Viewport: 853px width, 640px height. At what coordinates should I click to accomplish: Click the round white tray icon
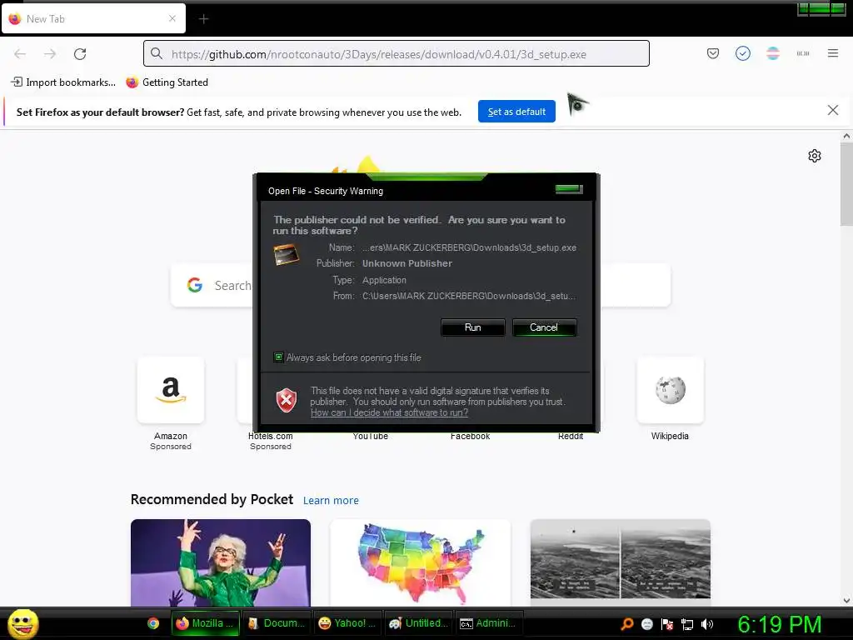click(646, 624)
